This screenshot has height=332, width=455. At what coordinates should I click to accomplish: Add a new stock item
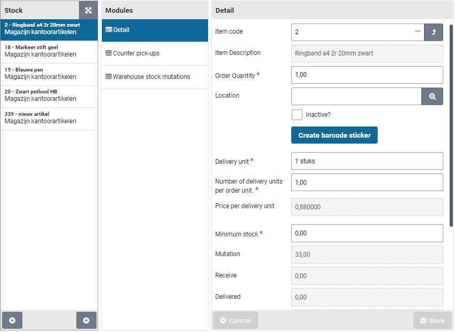(86, 320)
